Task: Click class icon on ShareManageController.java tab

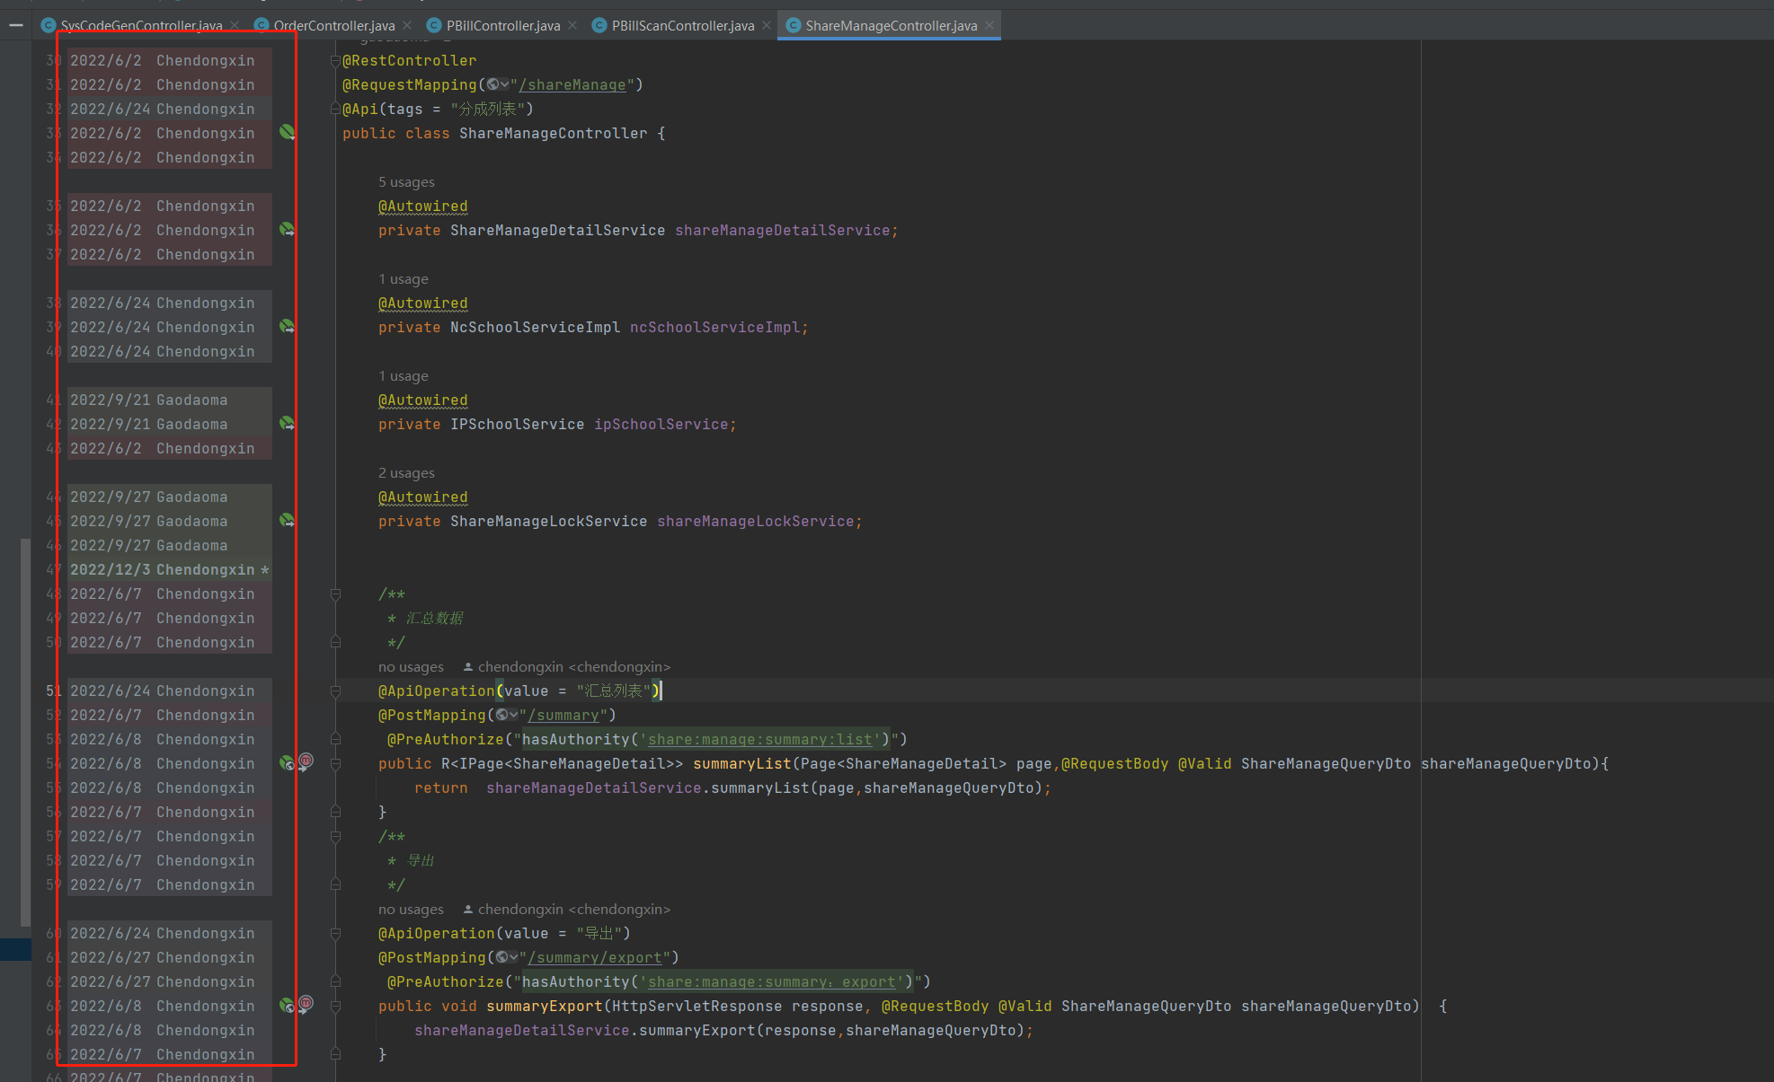Action: click(794, 25)
